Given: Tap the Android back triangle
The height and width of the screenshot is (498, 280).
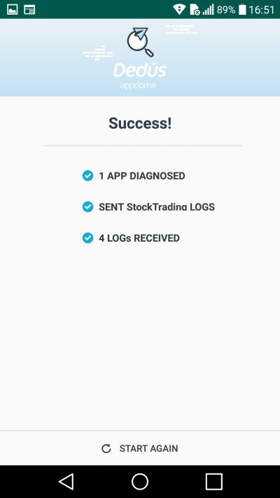Looking at the screenshot, I should point(66,482).
